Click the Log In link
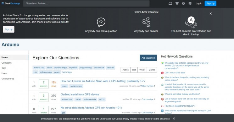The width and height of the screenshot is (234, 122). [x=199, y=3]
